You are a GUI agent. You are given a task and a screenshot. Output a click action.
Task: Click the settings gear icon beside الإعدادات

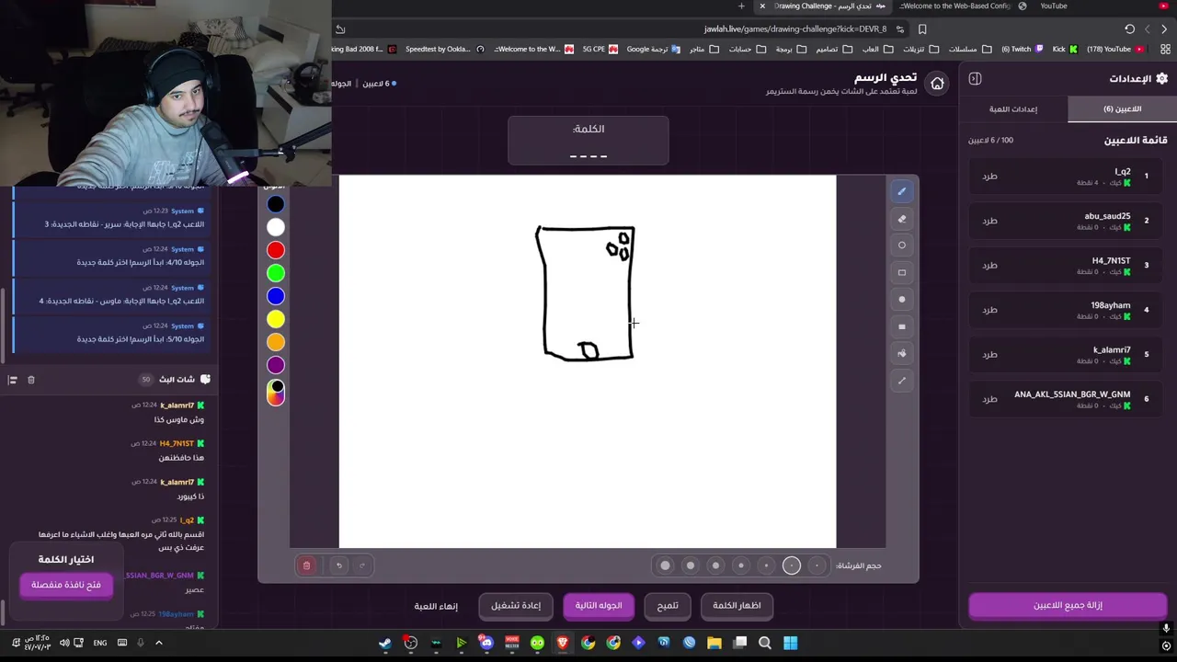[1161, 79]
